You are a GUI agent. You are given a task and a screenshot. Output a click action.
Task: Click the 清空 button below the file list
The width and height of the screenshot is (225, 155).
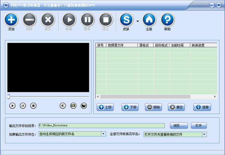click(176, 107)
